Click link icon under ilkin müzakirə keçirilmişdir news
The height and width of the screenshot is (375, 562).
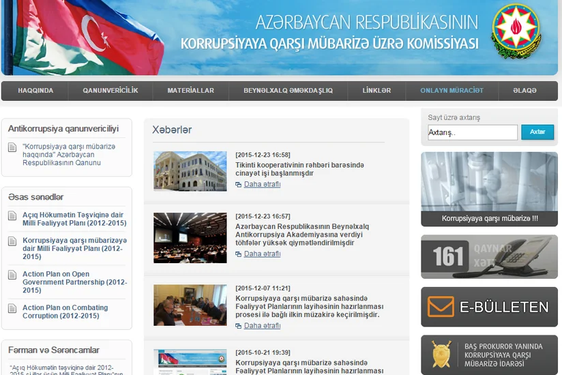[x=238, y=326]
